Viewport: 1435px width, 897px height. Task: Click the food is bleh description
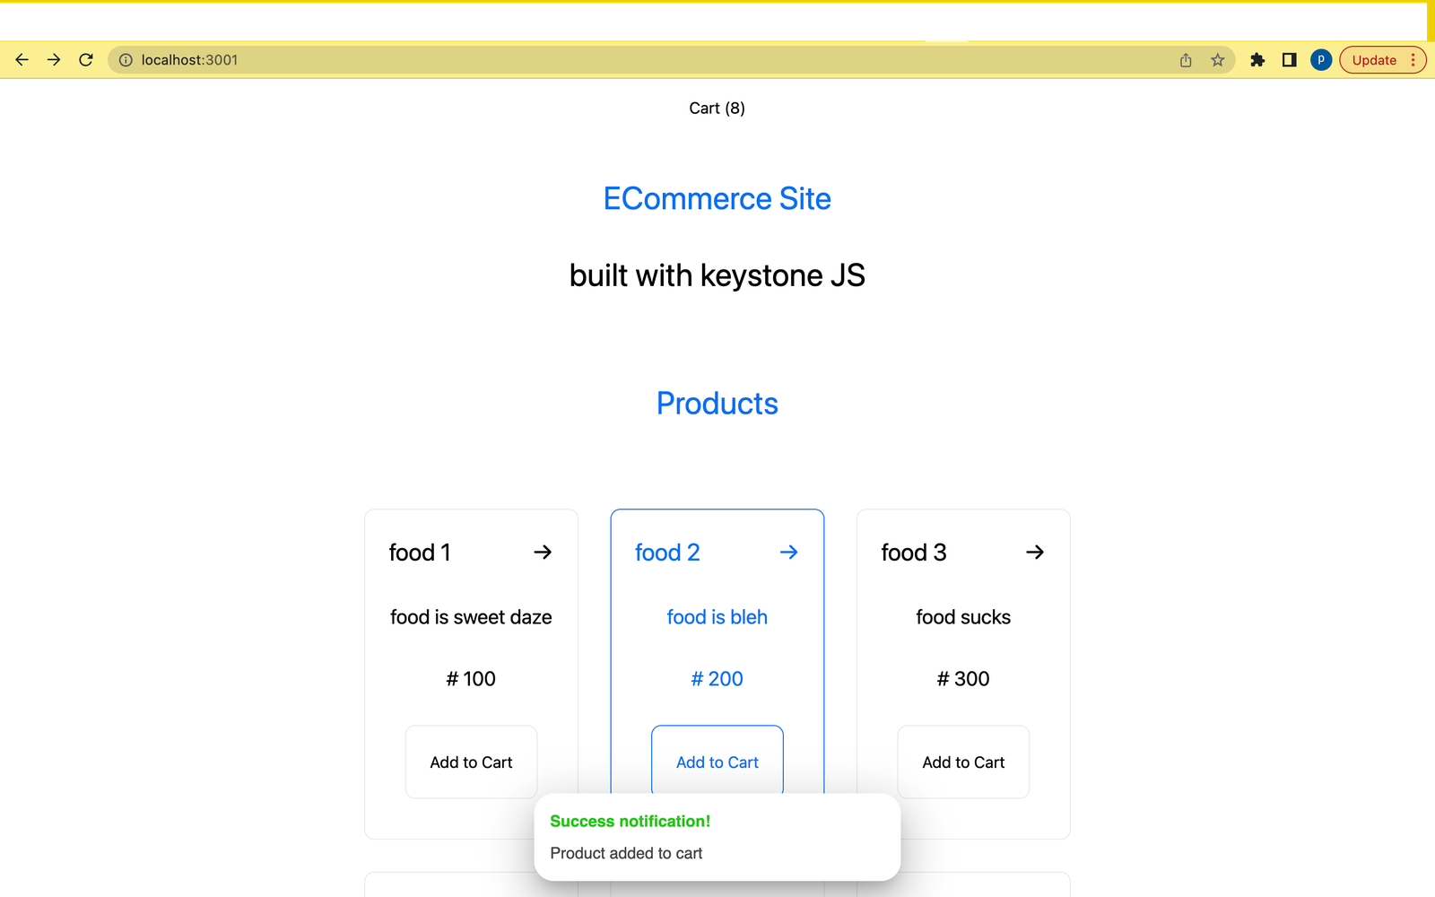[x=717, y=617]
